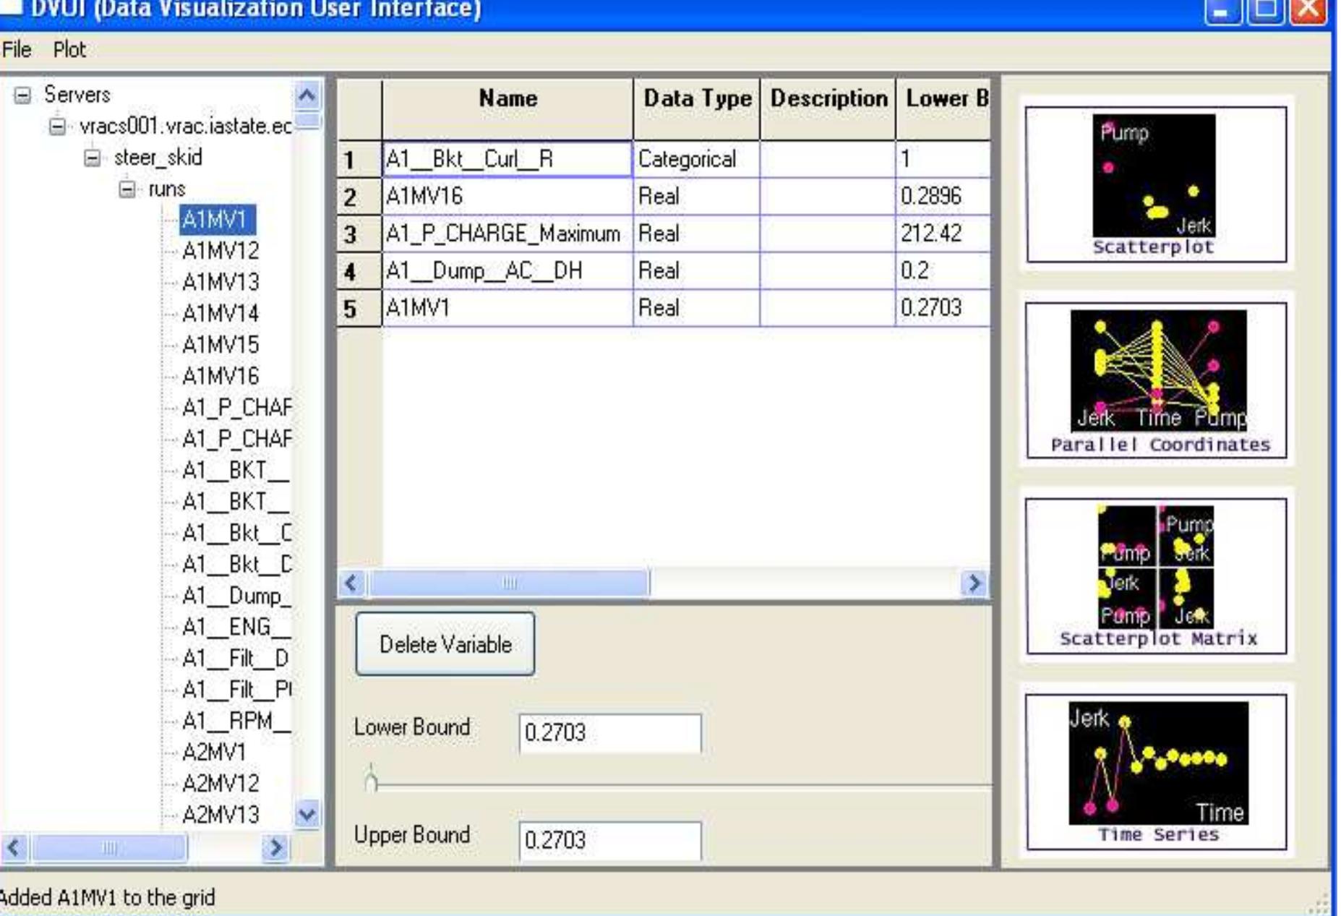Collapse the Servers tree node

(23, 95)
